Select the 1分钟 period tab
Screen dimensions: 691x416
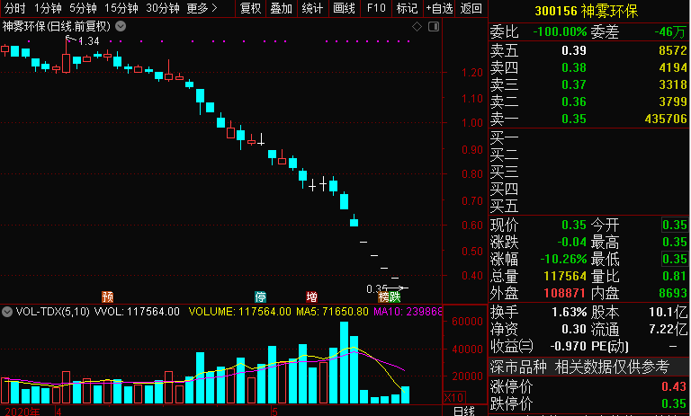(x=48, y=8)
